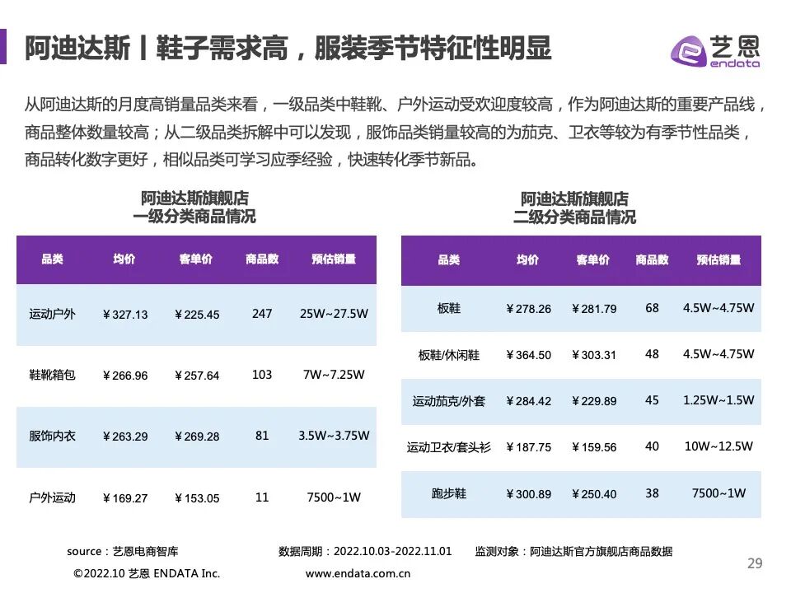Click the ¥169.27 average price value
Viewport: 791px width, 593px height.
(125, 498)
